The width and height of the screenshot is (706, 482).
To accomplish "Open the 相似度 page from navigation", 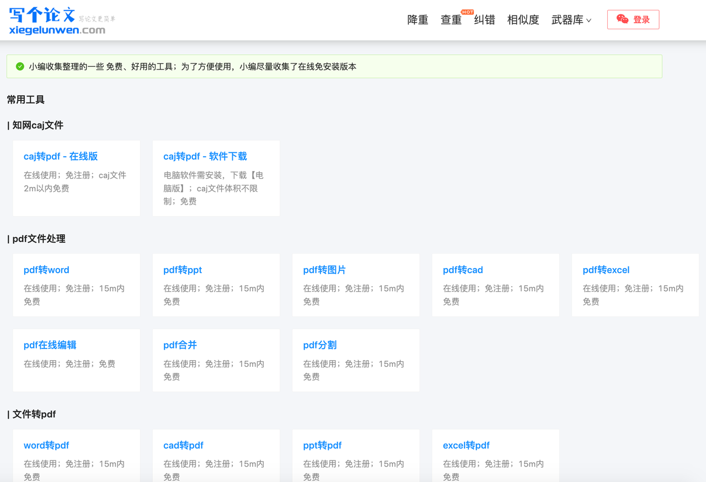I will 522,20.
